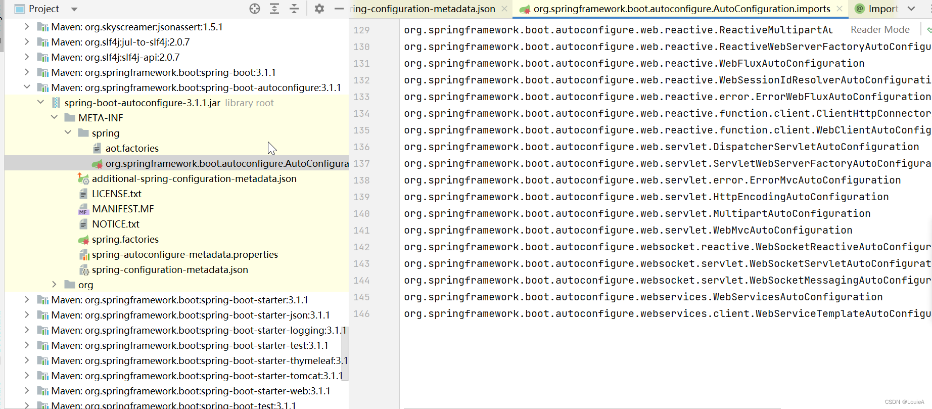Click the spring folder icon

[83, 133]
